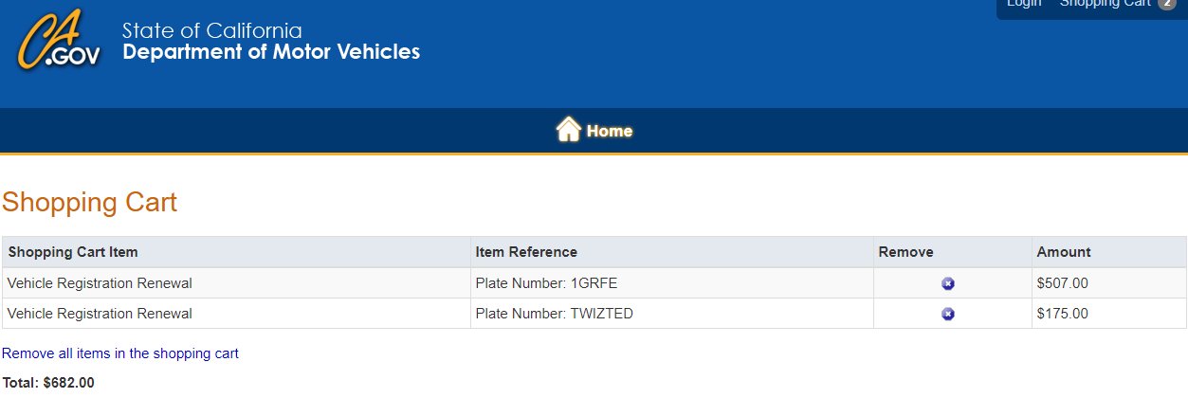
Task: Click the Item Reference column header
Action: pos(526,252)
